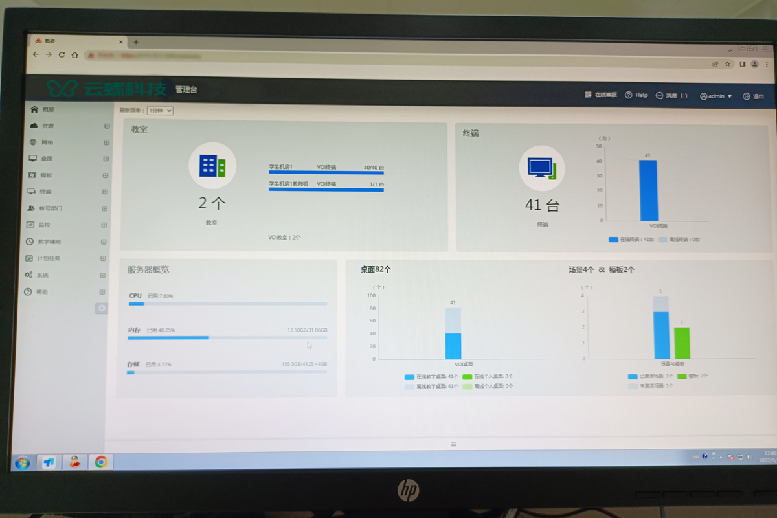Expand the admin user dropdown
This screenshot has width=777, height=518.
point(716,96)
